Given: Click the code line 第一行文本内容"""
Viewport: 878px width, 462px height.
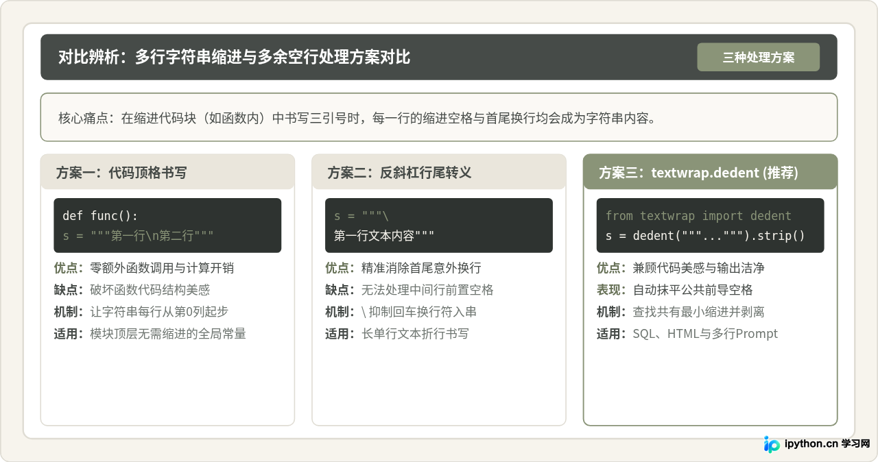Looking at the screenshot, I should pos(384,236).
